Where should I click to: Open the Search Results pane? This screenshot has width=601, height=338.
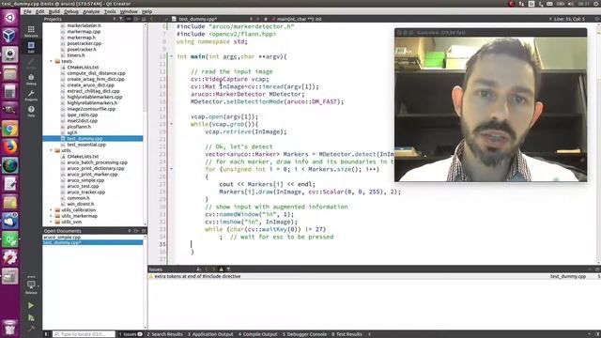point(165,334)
